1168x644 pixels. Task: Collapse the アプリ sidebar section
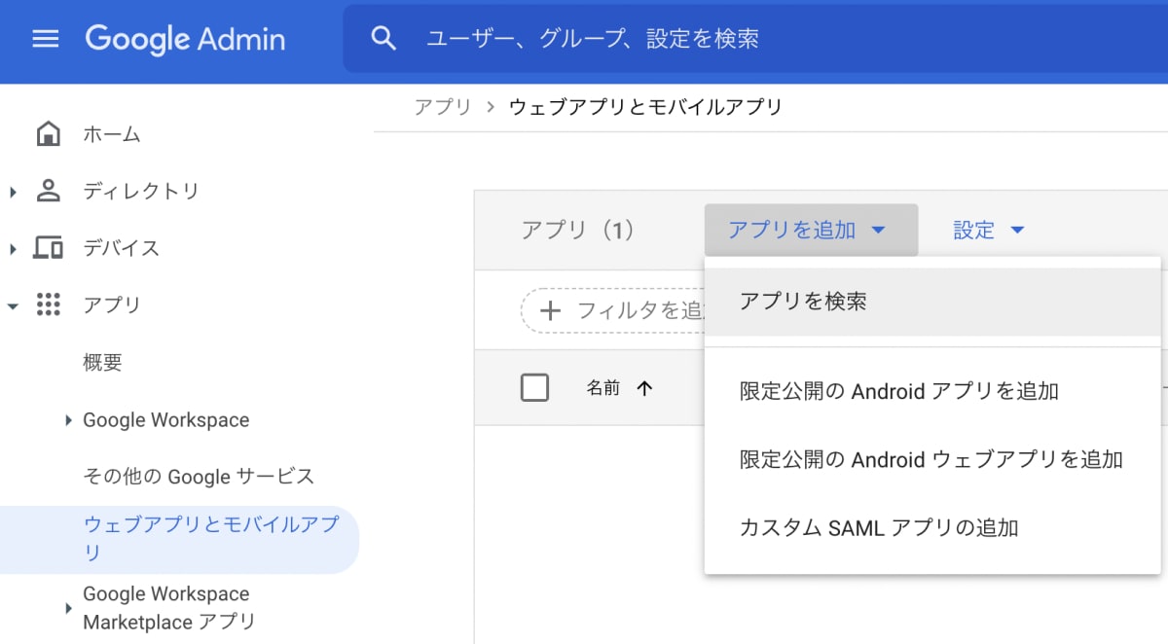(x=13, y=305)
